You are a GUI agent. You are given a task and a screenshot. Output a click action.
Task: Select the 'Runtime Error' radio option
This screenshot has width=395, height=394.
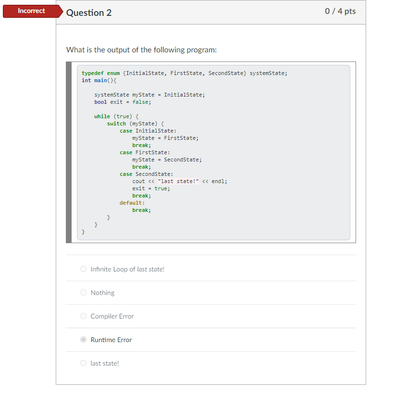pyautogui.click(x=84, y=339)
